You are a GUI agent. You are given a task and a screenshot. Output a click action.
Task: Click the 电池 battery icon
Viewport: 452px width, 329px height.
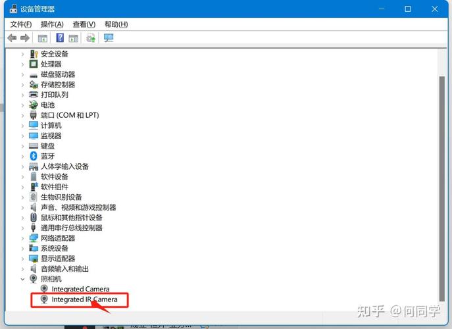pyautogui.click(x=34, y=105)
